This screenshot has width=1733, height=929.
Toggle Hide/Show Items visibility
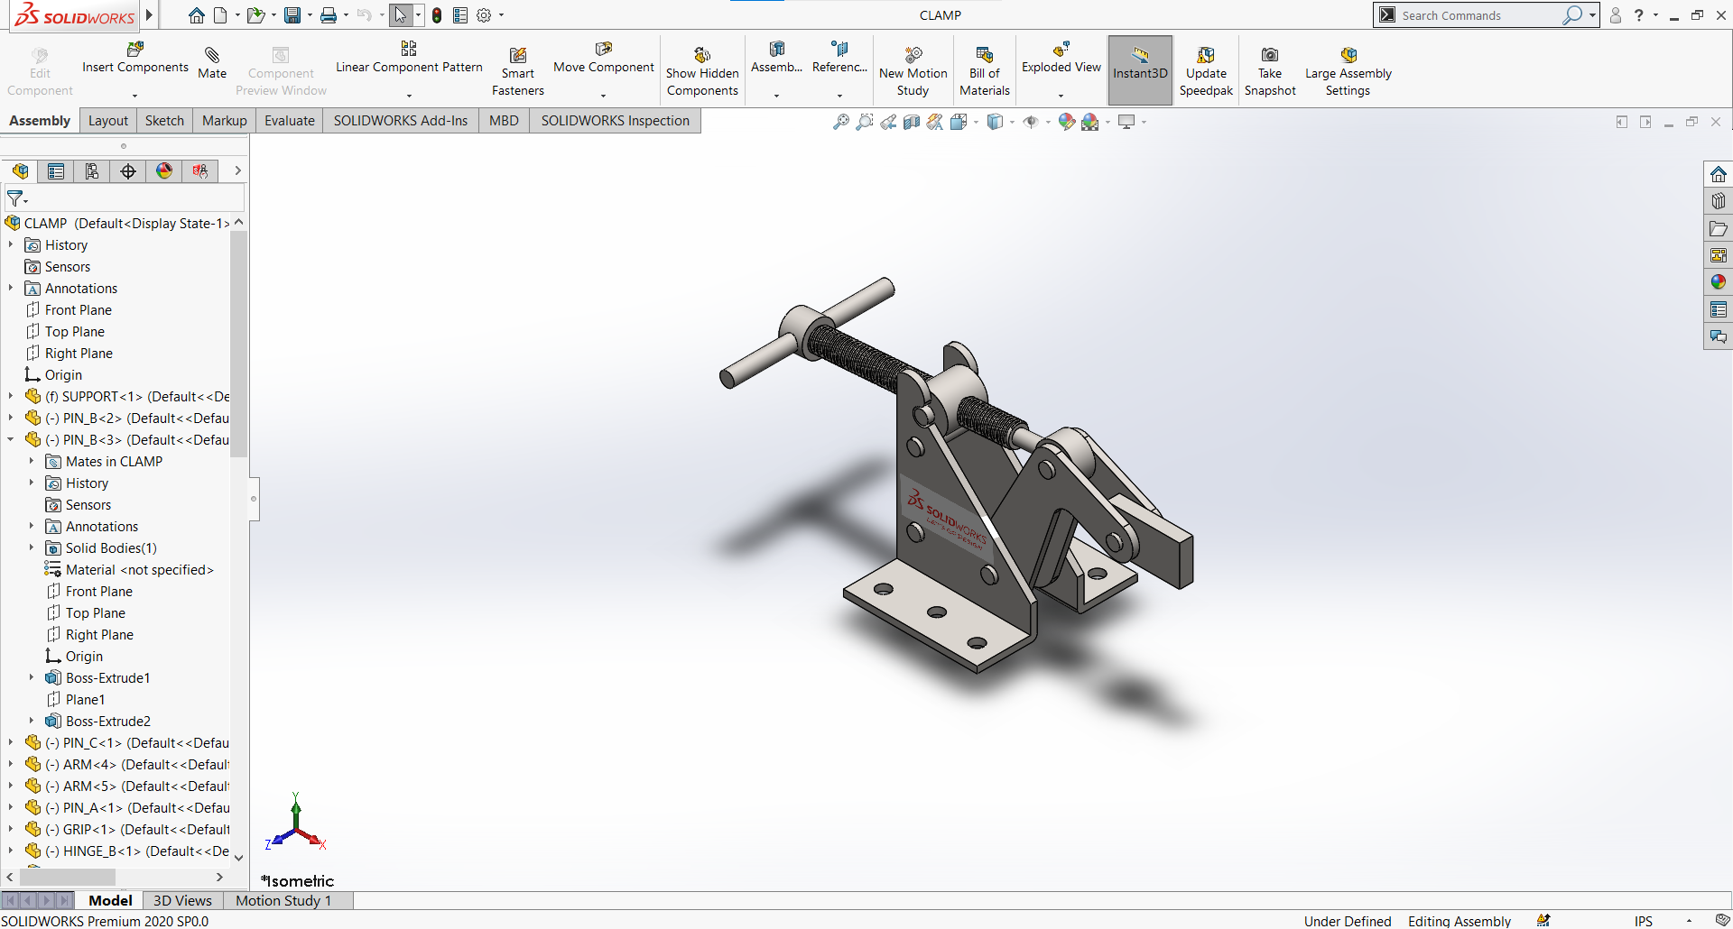(x=1032, y=122)
